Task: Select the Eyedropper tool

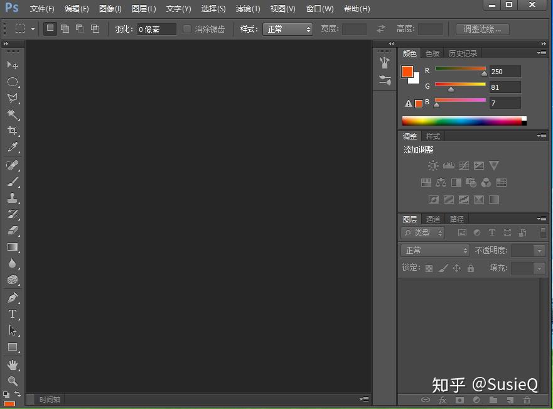Action: point(13,147)
